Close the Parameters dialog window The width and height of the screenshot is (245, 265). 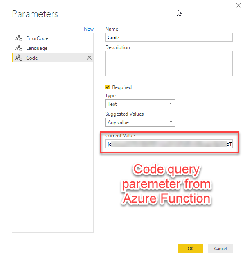coord(238,5)
